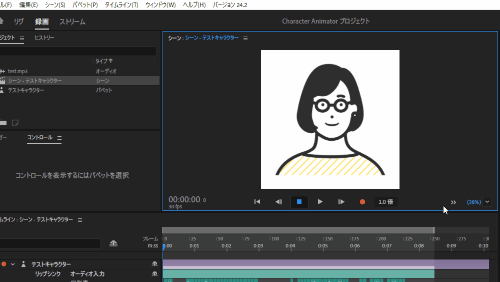Select オーディオ入力 parameter label

(87, 274)
